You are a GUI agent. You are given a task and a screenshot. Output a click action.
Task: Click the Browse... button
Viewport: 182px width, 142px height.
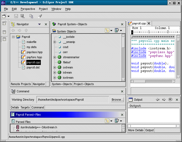(x=117, y=100)
